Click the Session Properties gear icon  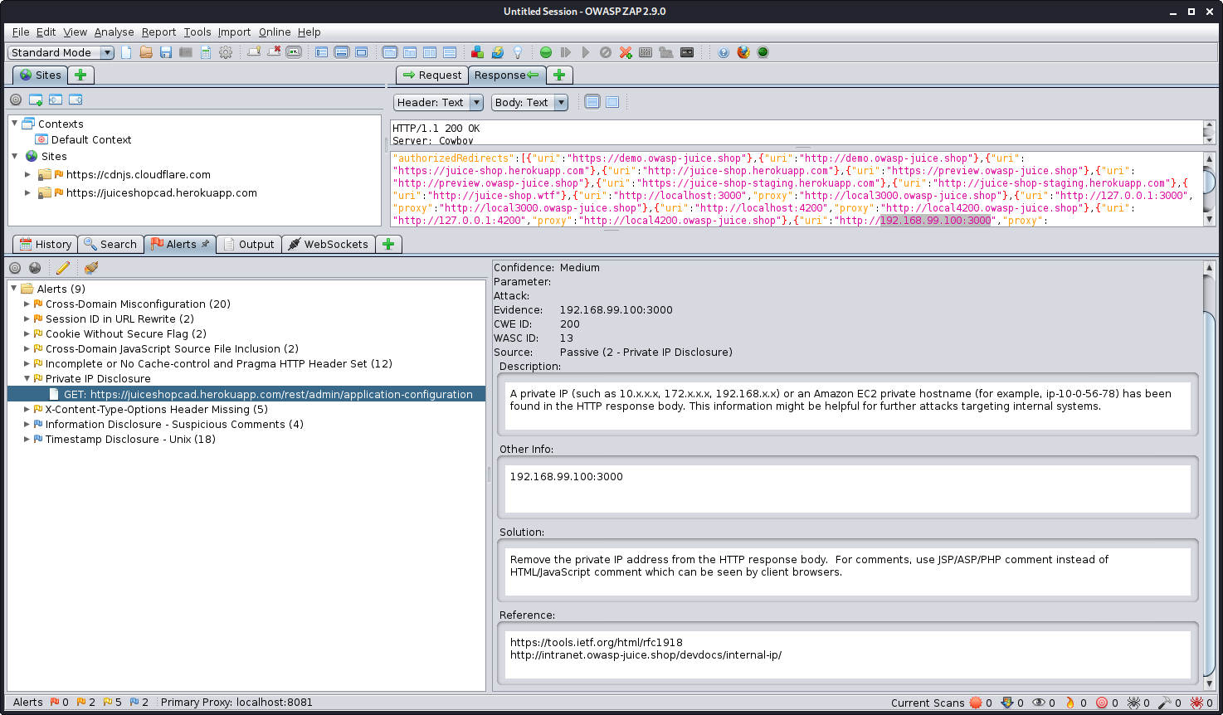(x=226, y=52)
